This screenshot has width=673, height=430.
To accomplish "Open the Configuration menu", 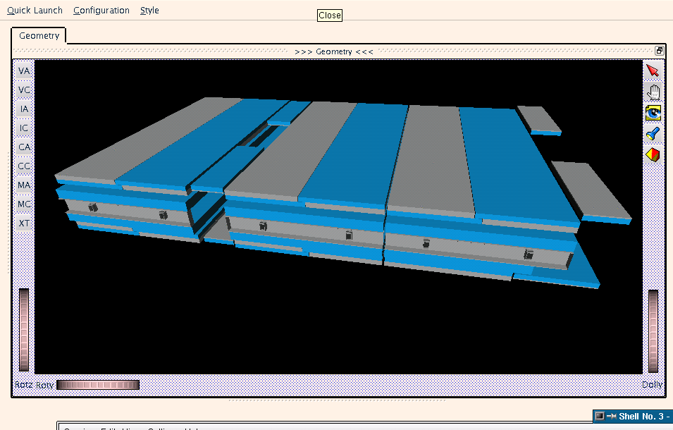I will click(x=101, y=11).
